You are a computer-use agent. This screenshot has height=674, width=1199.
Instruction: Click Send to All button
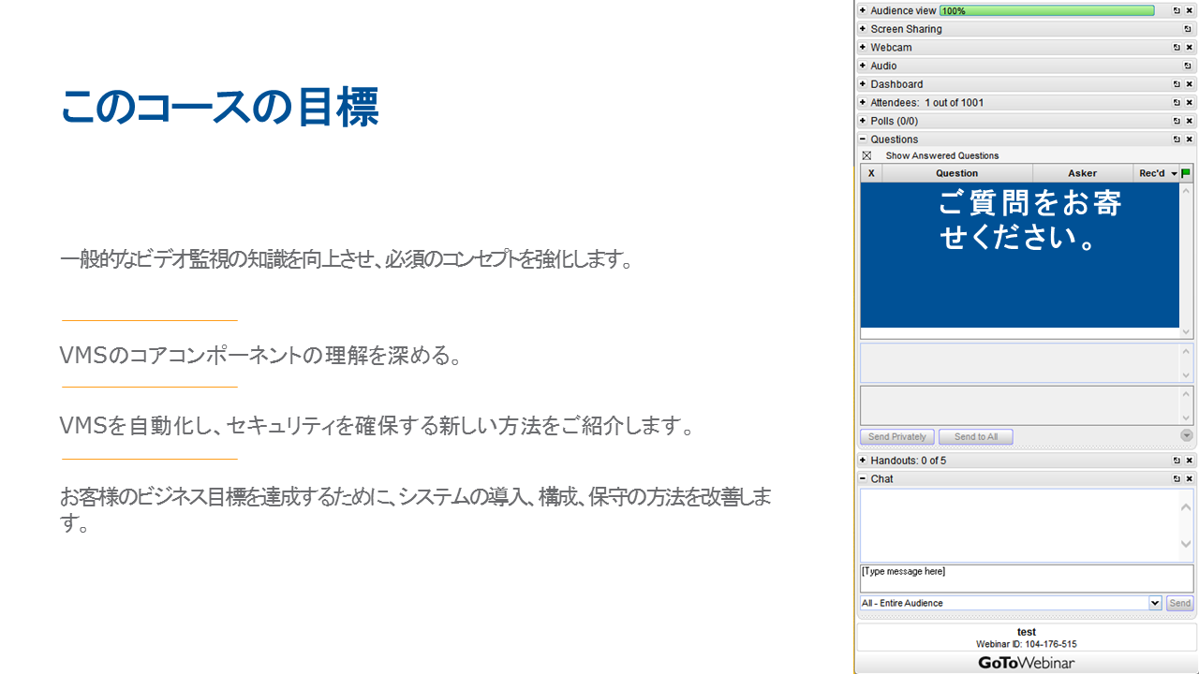(976, 436)
